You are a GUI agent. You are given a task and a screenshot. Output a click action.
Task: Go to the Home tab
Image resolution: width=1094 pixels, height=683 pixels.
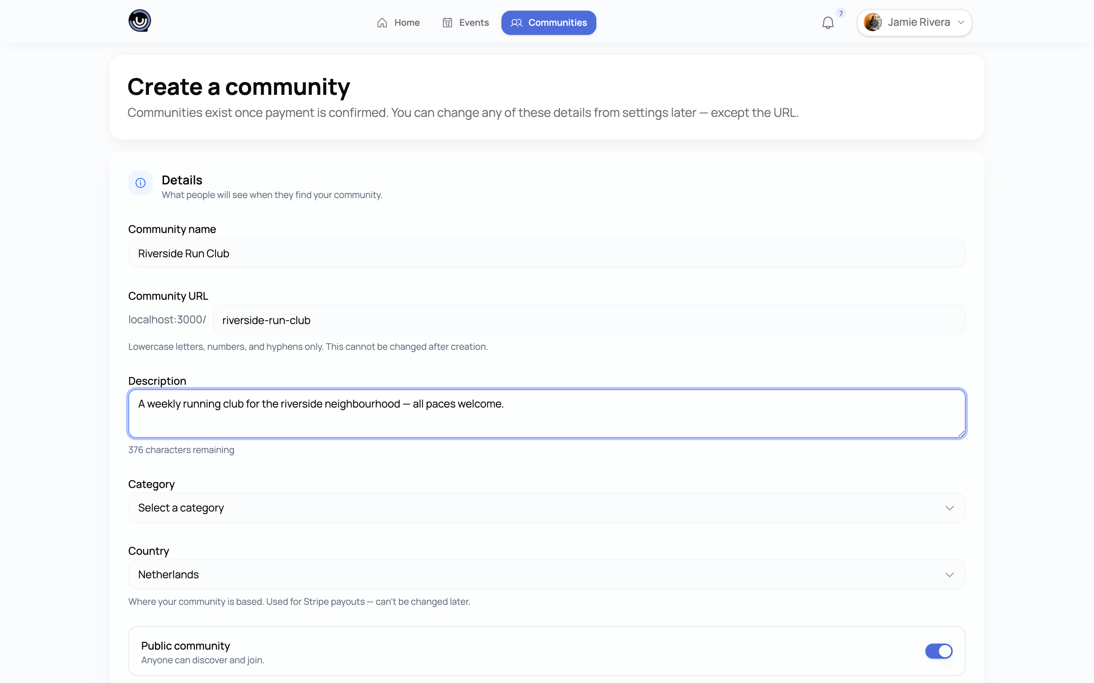[x=398, y=23]
